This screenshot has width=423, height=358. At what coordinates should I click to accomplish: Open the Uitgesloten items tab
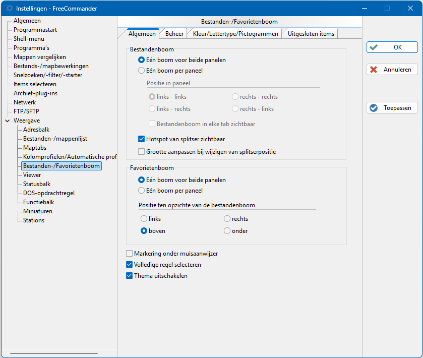[x=310, y=34]
